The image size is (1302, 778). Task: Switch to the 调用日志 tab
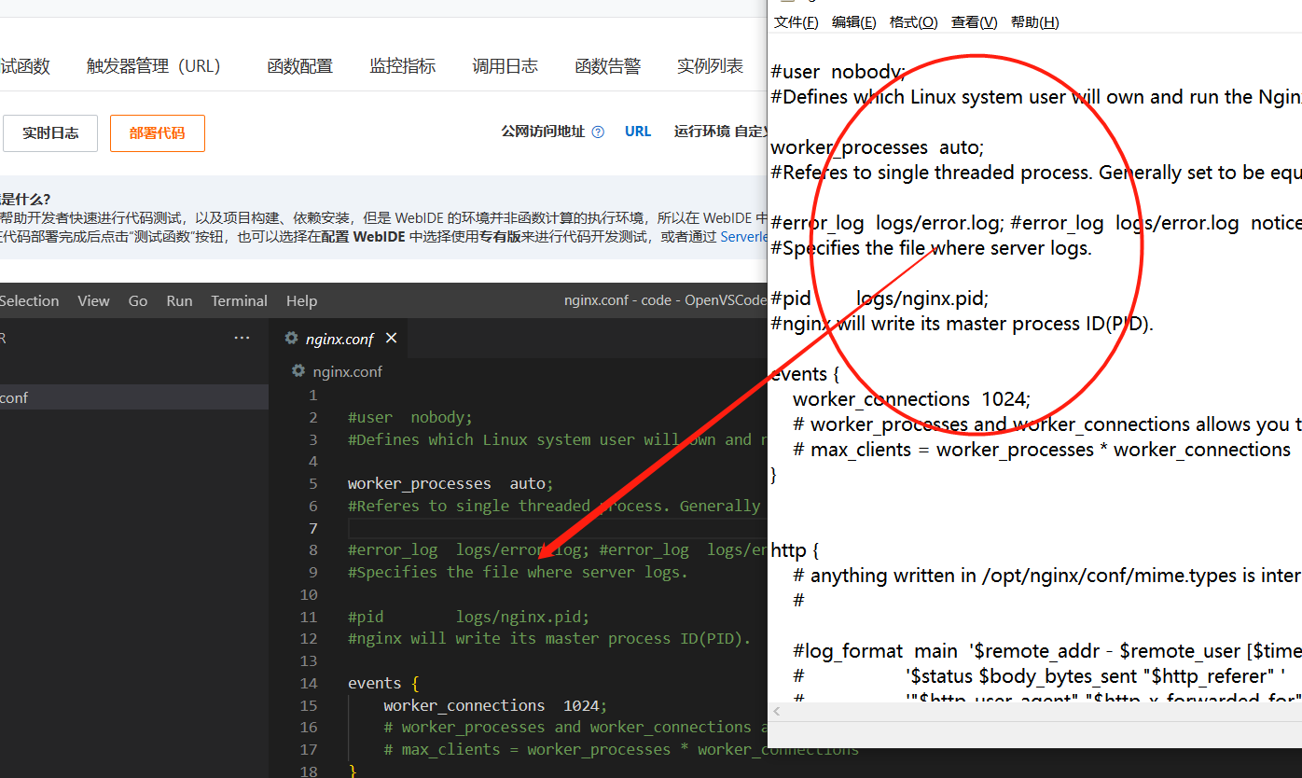tap(505, 65)
